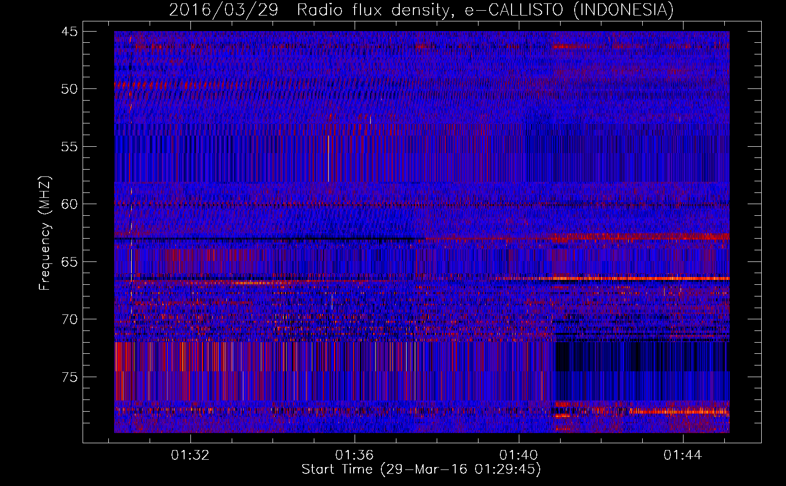Click the 'Start Time (29-Mar-16 01:29:45)' label
Viewport: 786px width, 486px height.
[x=421, y=469]
